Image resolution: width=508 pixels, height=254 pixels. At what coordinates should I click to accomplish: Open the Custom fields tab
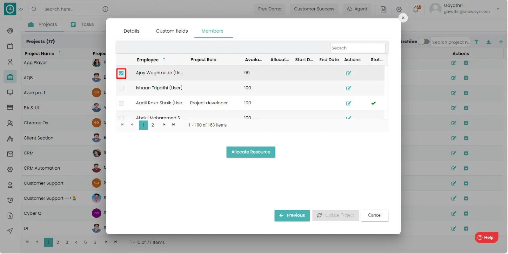(x=172, y=31)
